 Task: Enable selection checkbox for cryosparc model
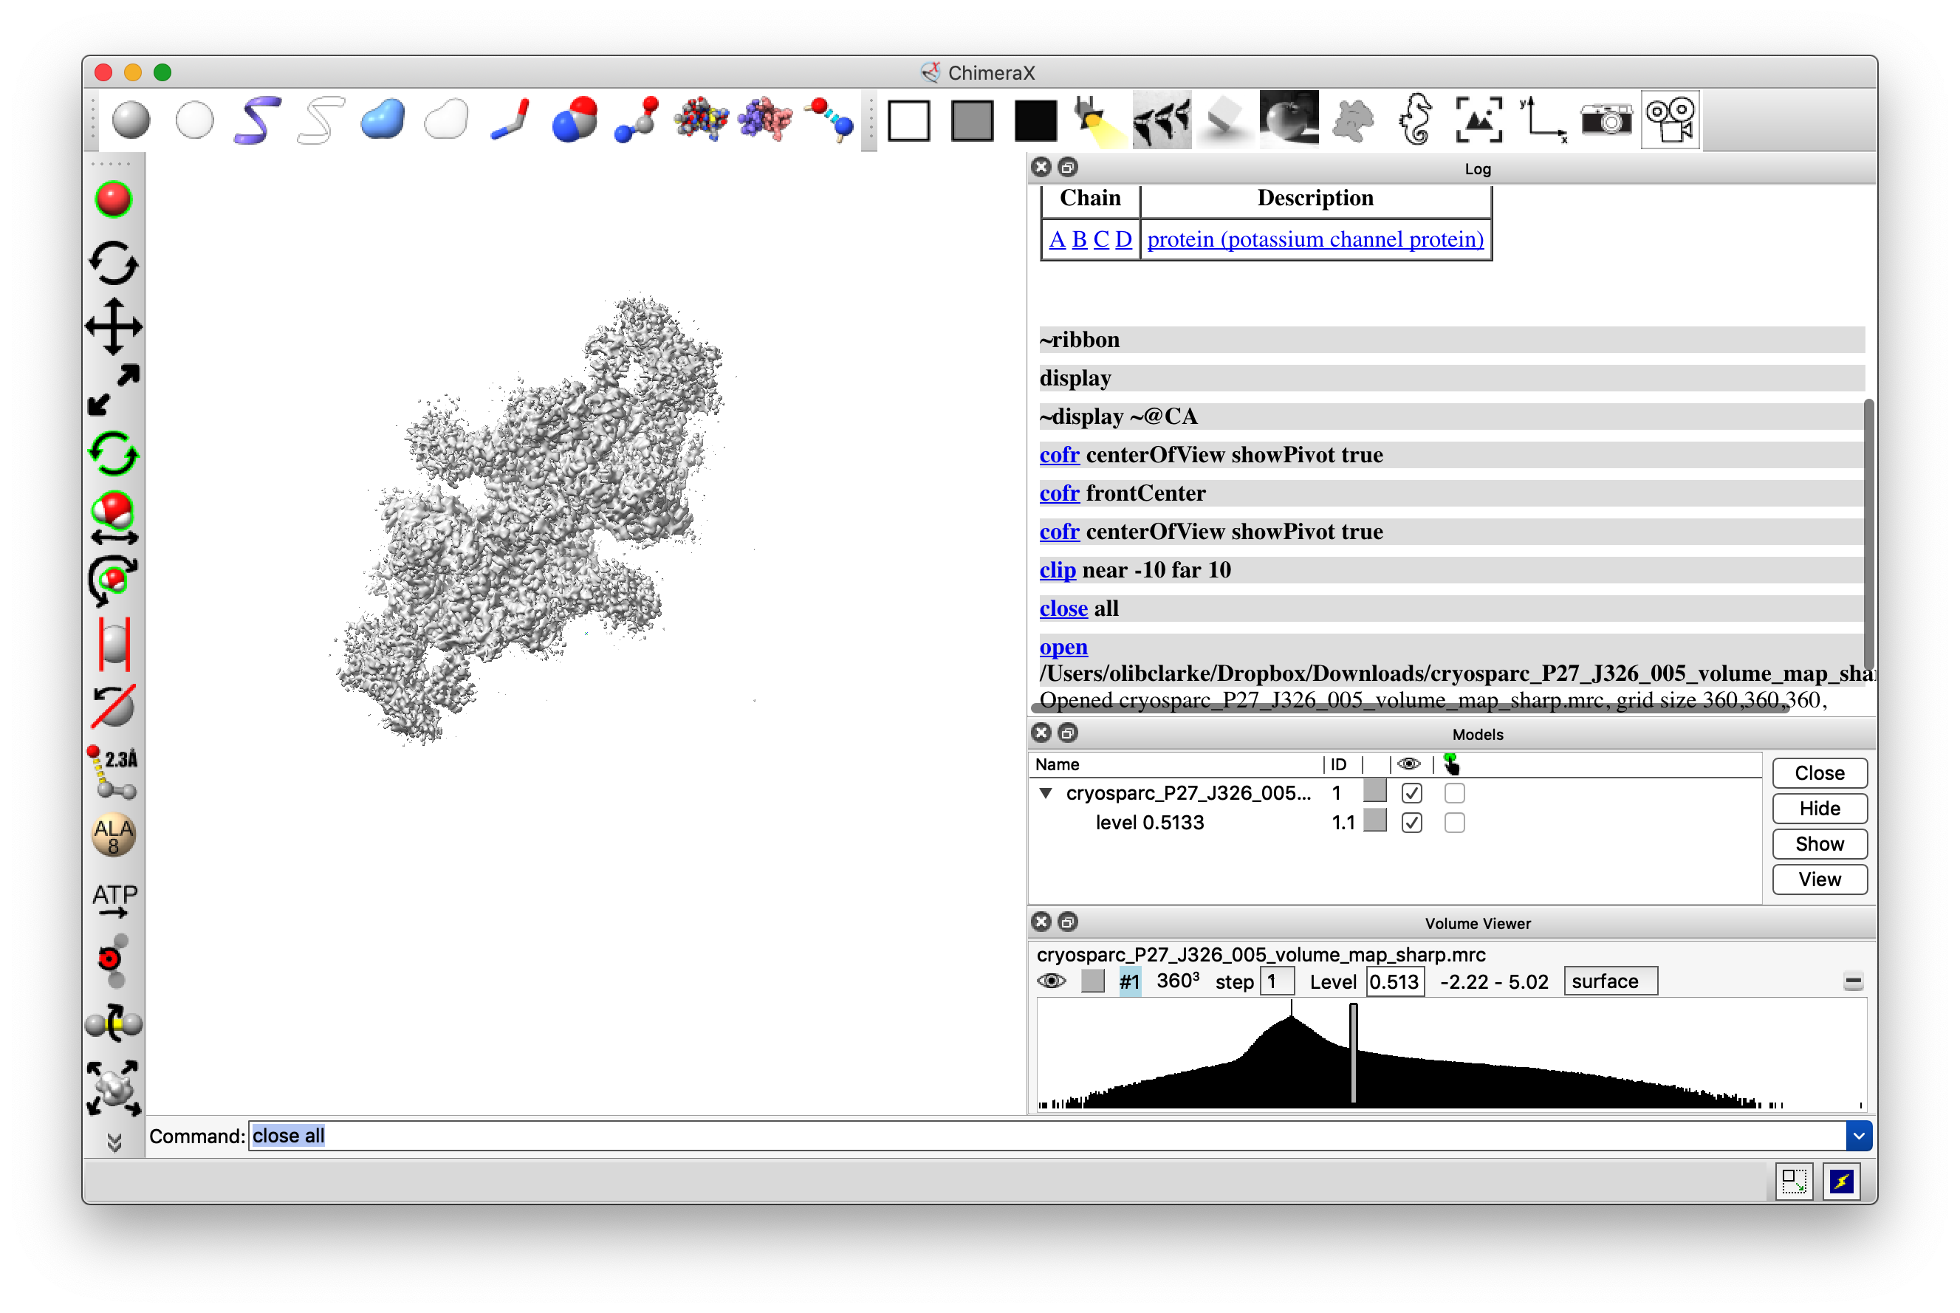click(x=1453, y=793)
